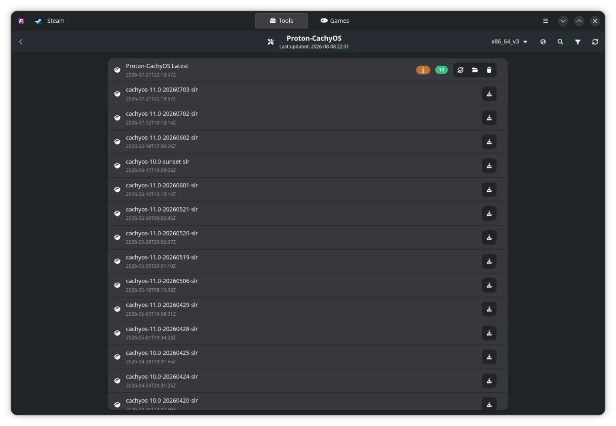
Task: Switch to the Games tab
Action: coord(335,21)
